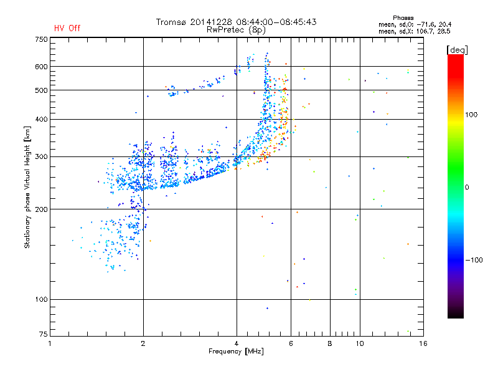Click the phase colorbar gradient
Image resolution: width=498 pixels, height=374 pixels.
click(456, 186)
